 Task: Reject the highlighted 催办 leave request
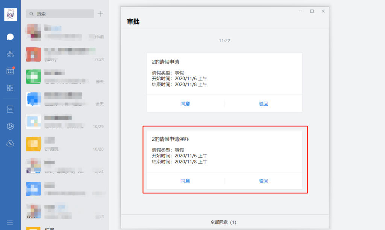(x=263, y=181)
